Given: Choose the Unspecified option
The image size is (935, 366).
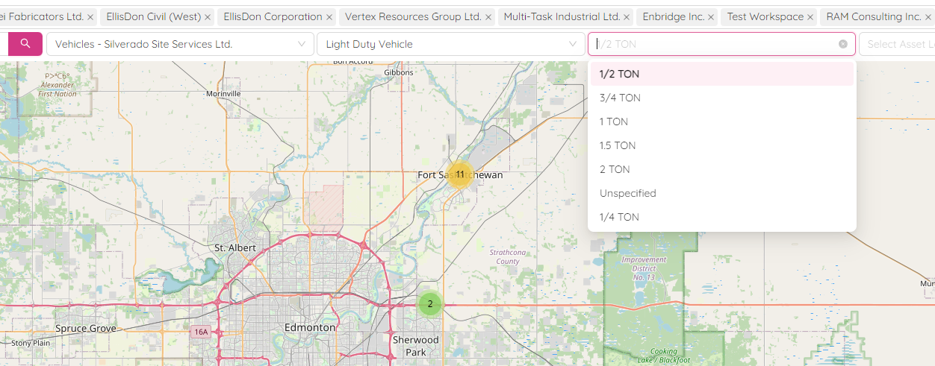Looking at the screenshot, I should (x=721, y=193).
